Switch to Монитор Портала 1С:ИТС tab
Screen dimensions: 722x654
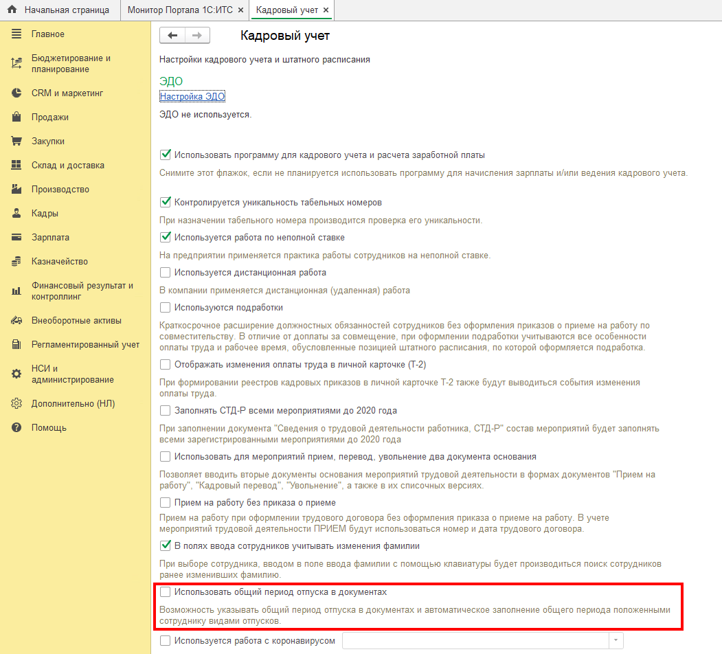[180, 10]
